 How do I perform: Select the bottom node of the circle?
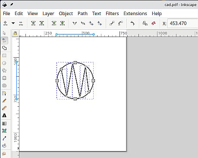click(75, 99)
